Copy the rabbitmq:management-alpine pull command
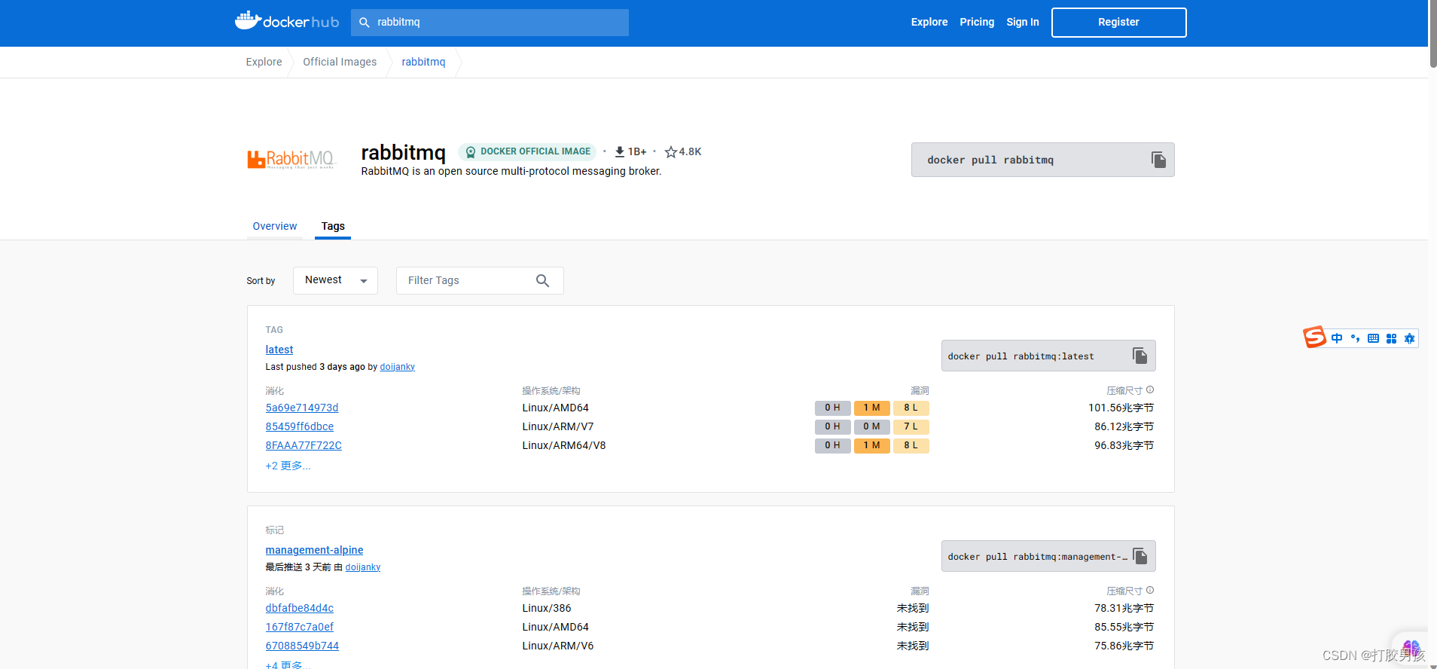This screenshot has height=669, width=1437. (1140, 556)
